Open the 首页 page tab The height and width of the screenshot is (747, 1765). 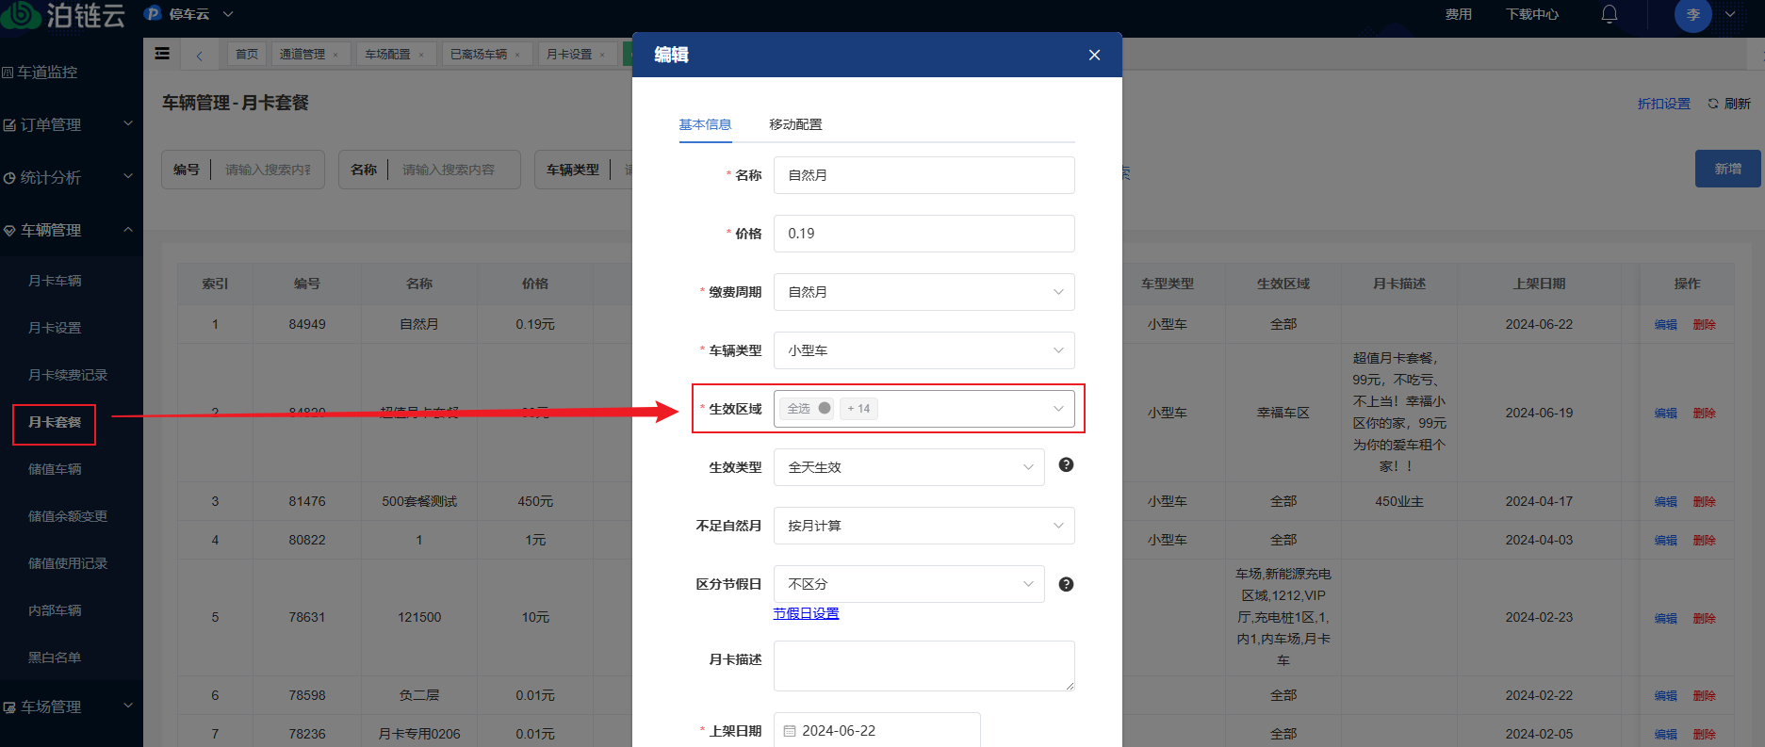[x=247, y=55]
